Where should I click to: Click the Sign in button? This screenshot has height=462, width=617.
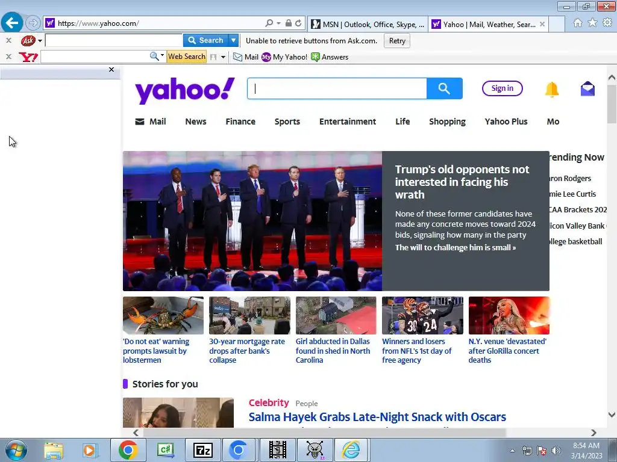coord(502,88)
